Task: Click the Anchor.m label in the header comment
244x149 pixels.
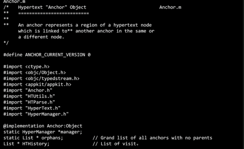Action: [170, 7]
